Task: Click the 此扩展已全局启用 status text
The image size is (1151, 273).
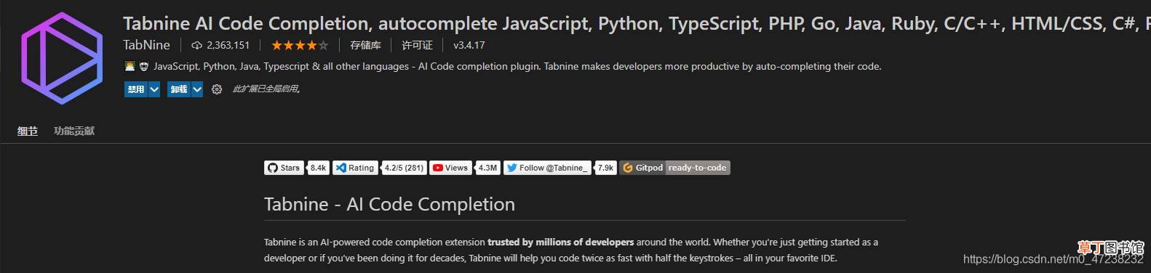Action: [x=266, y=89]
